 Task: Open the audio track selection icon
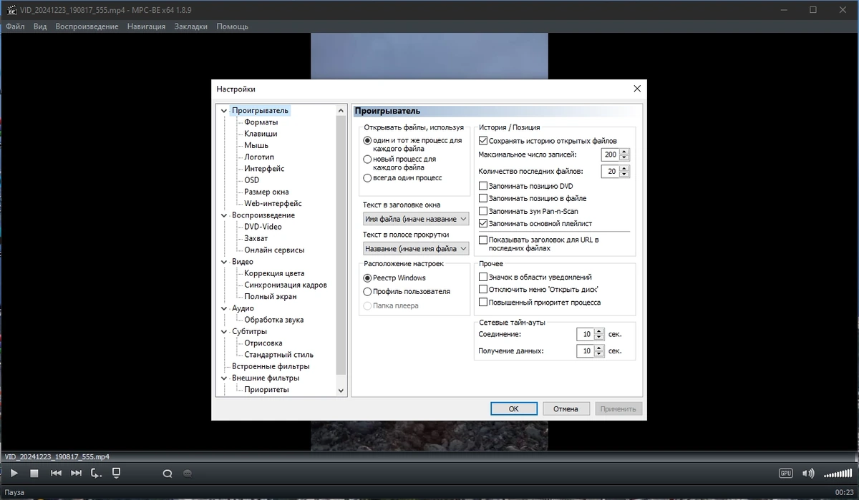click(x=168, y=474)
